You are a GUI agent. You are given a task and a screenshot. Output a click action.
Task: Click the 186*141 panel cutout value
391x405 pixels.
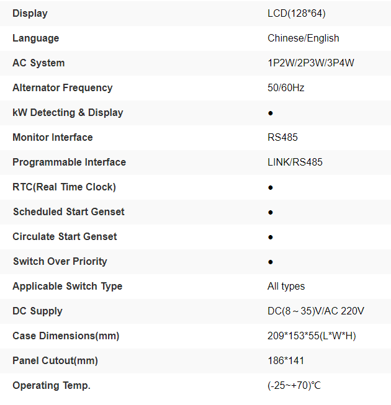[286, 360]
